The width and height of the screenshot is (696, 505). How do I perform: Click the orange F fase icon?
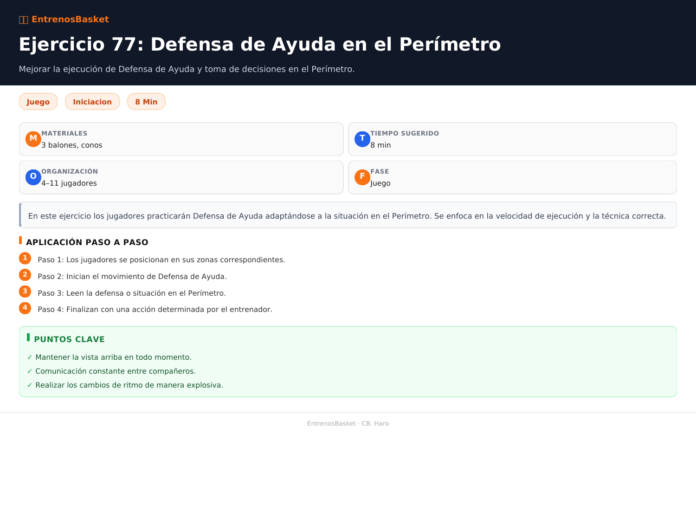click(362, 177)
